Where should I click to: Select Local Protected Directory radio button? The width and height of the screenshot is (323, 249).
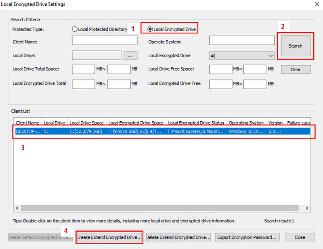[x=74, y=29]
